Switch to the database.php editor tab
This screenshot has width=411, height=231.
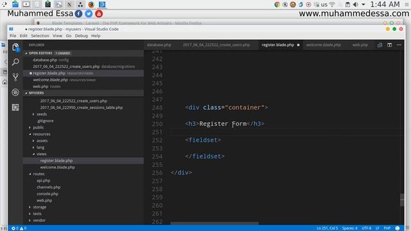pos(159,45)
